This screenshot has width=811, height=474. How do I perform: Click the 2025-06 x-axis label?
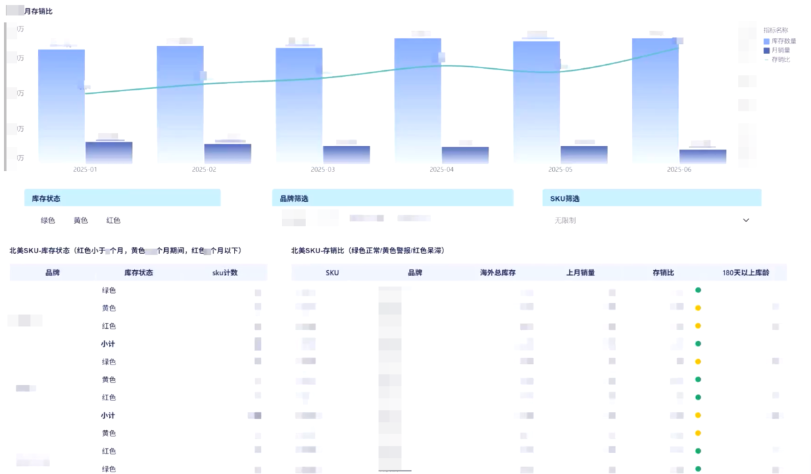tap(679, 170)
